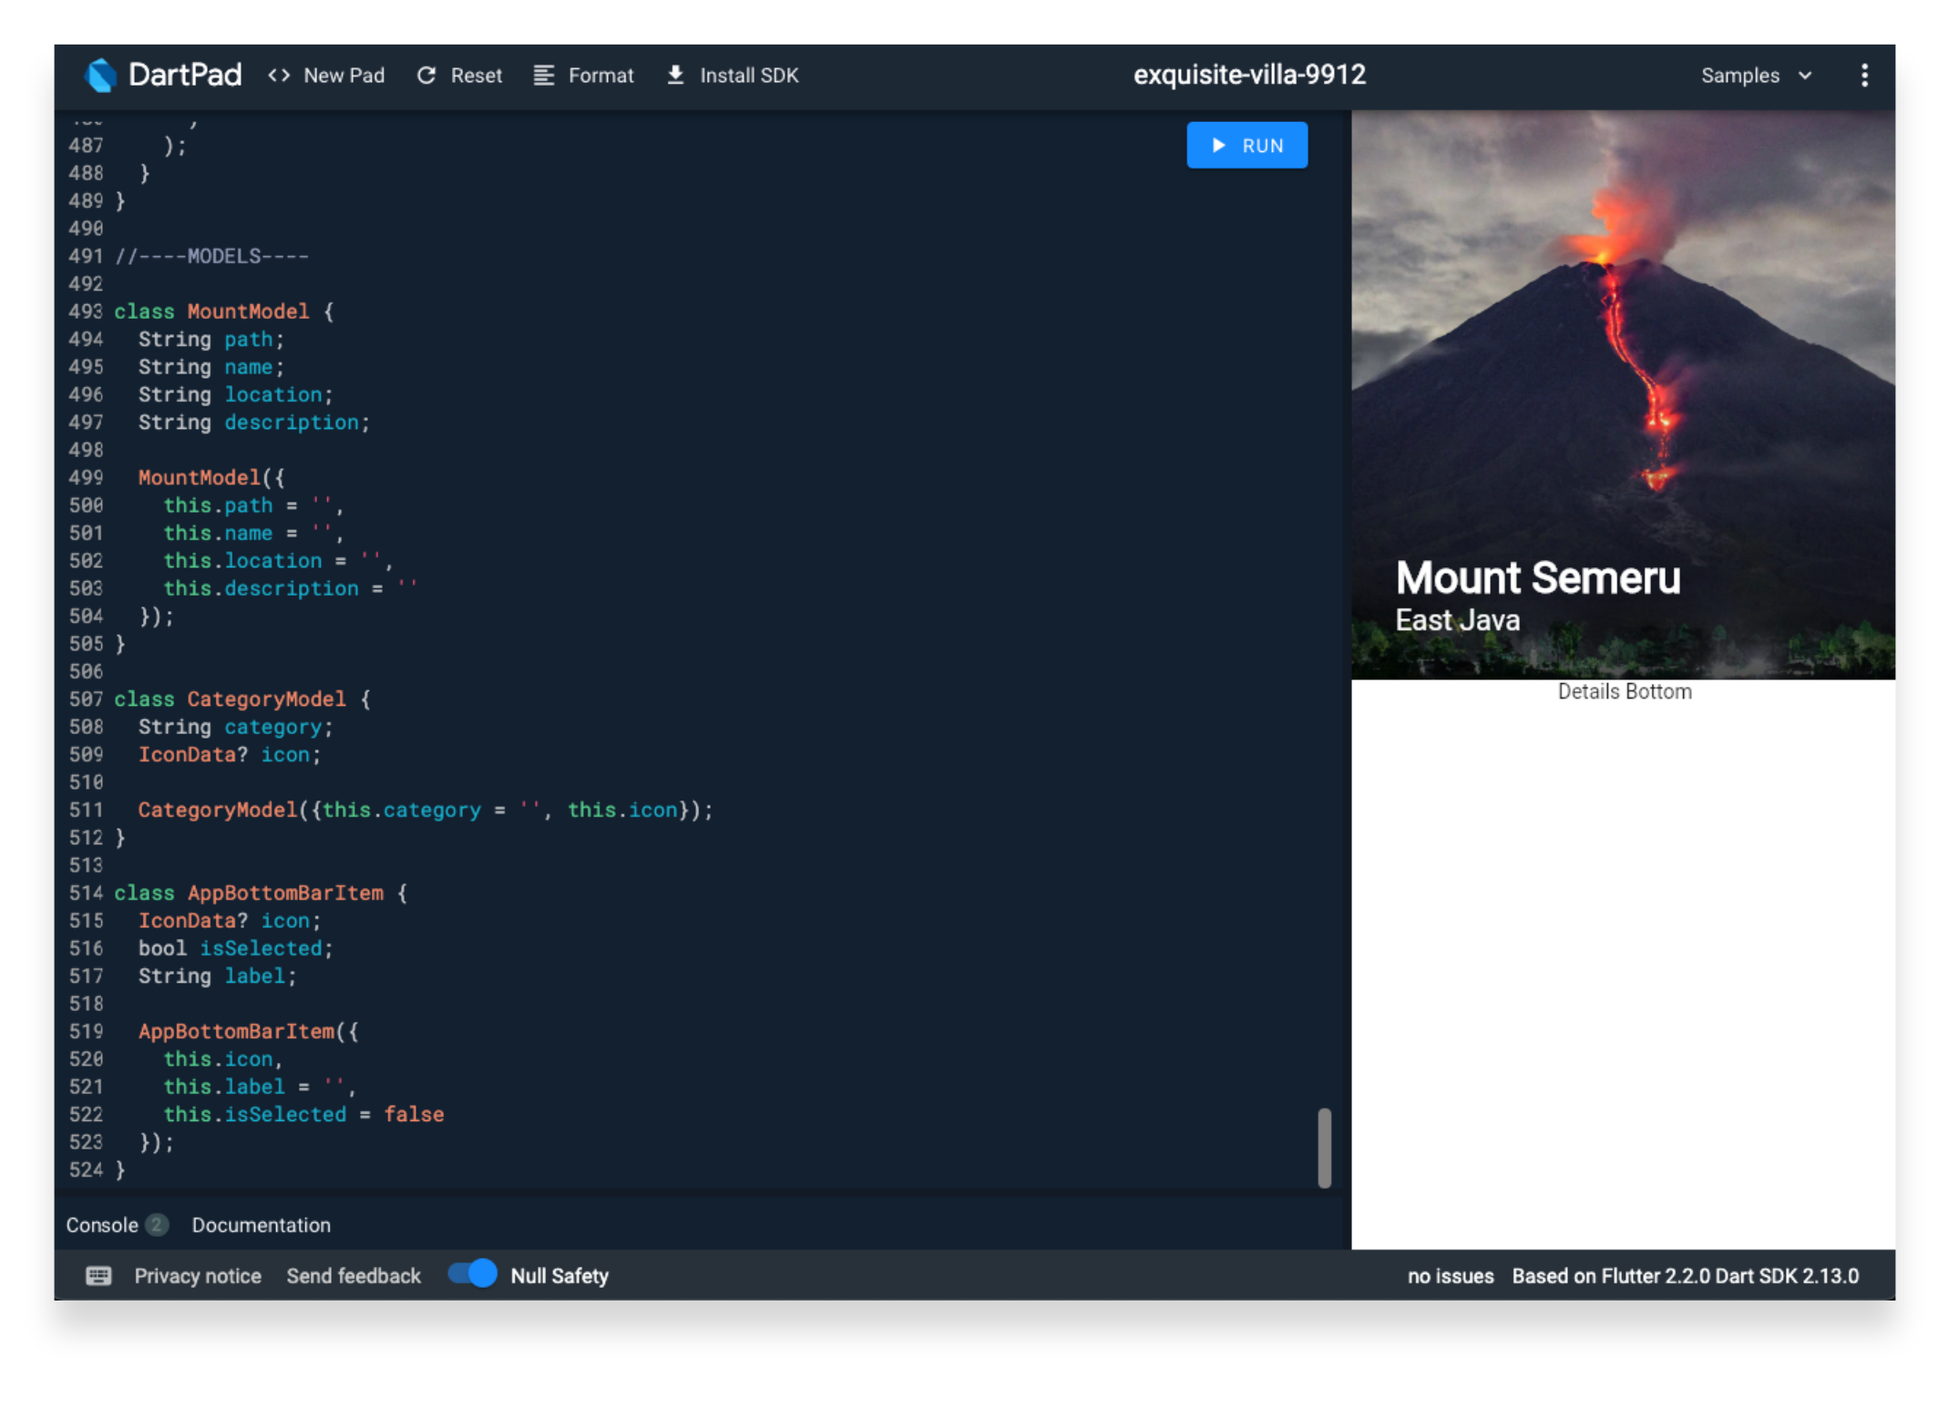
Task: Click 'class CategoryModel {' on line 507
Action: click(x=242, y=699)
